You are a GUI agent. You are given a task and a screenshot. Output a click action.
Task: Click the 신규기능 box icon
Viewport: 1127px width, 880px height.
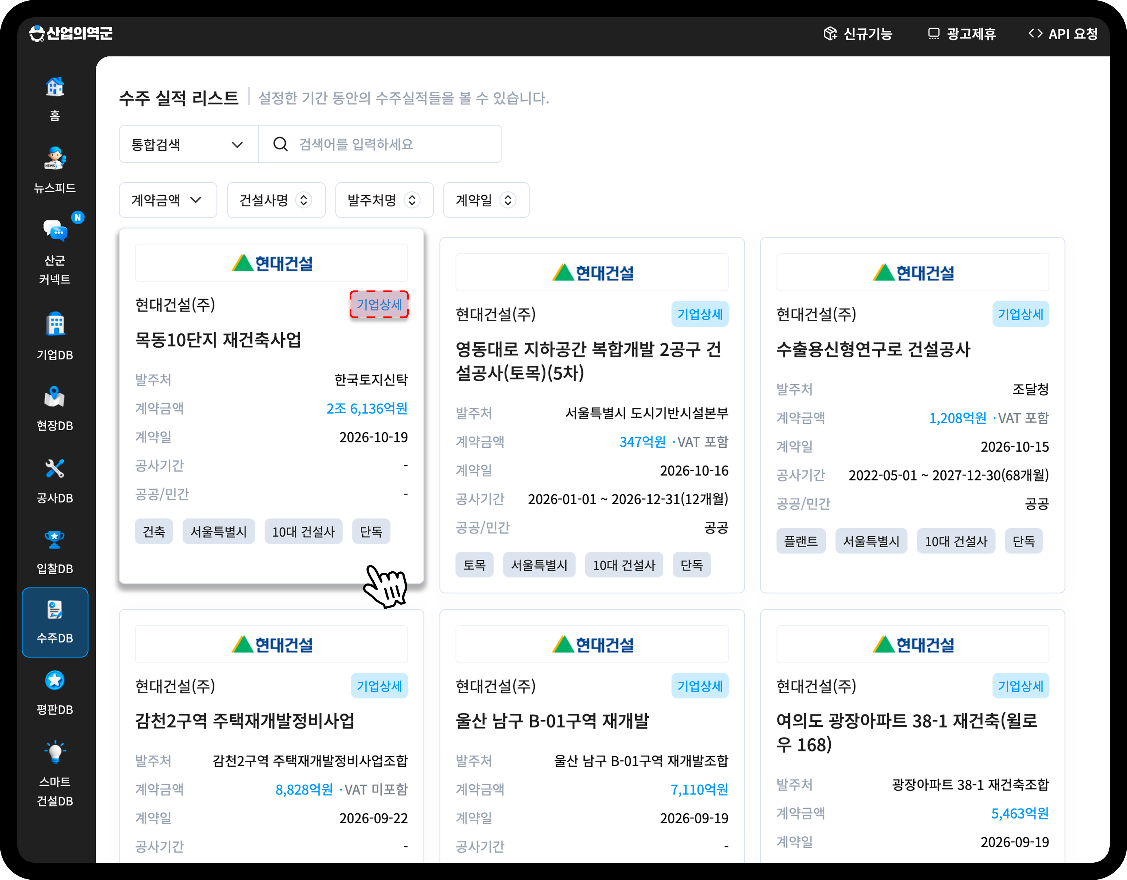click(x=830, y=34)
